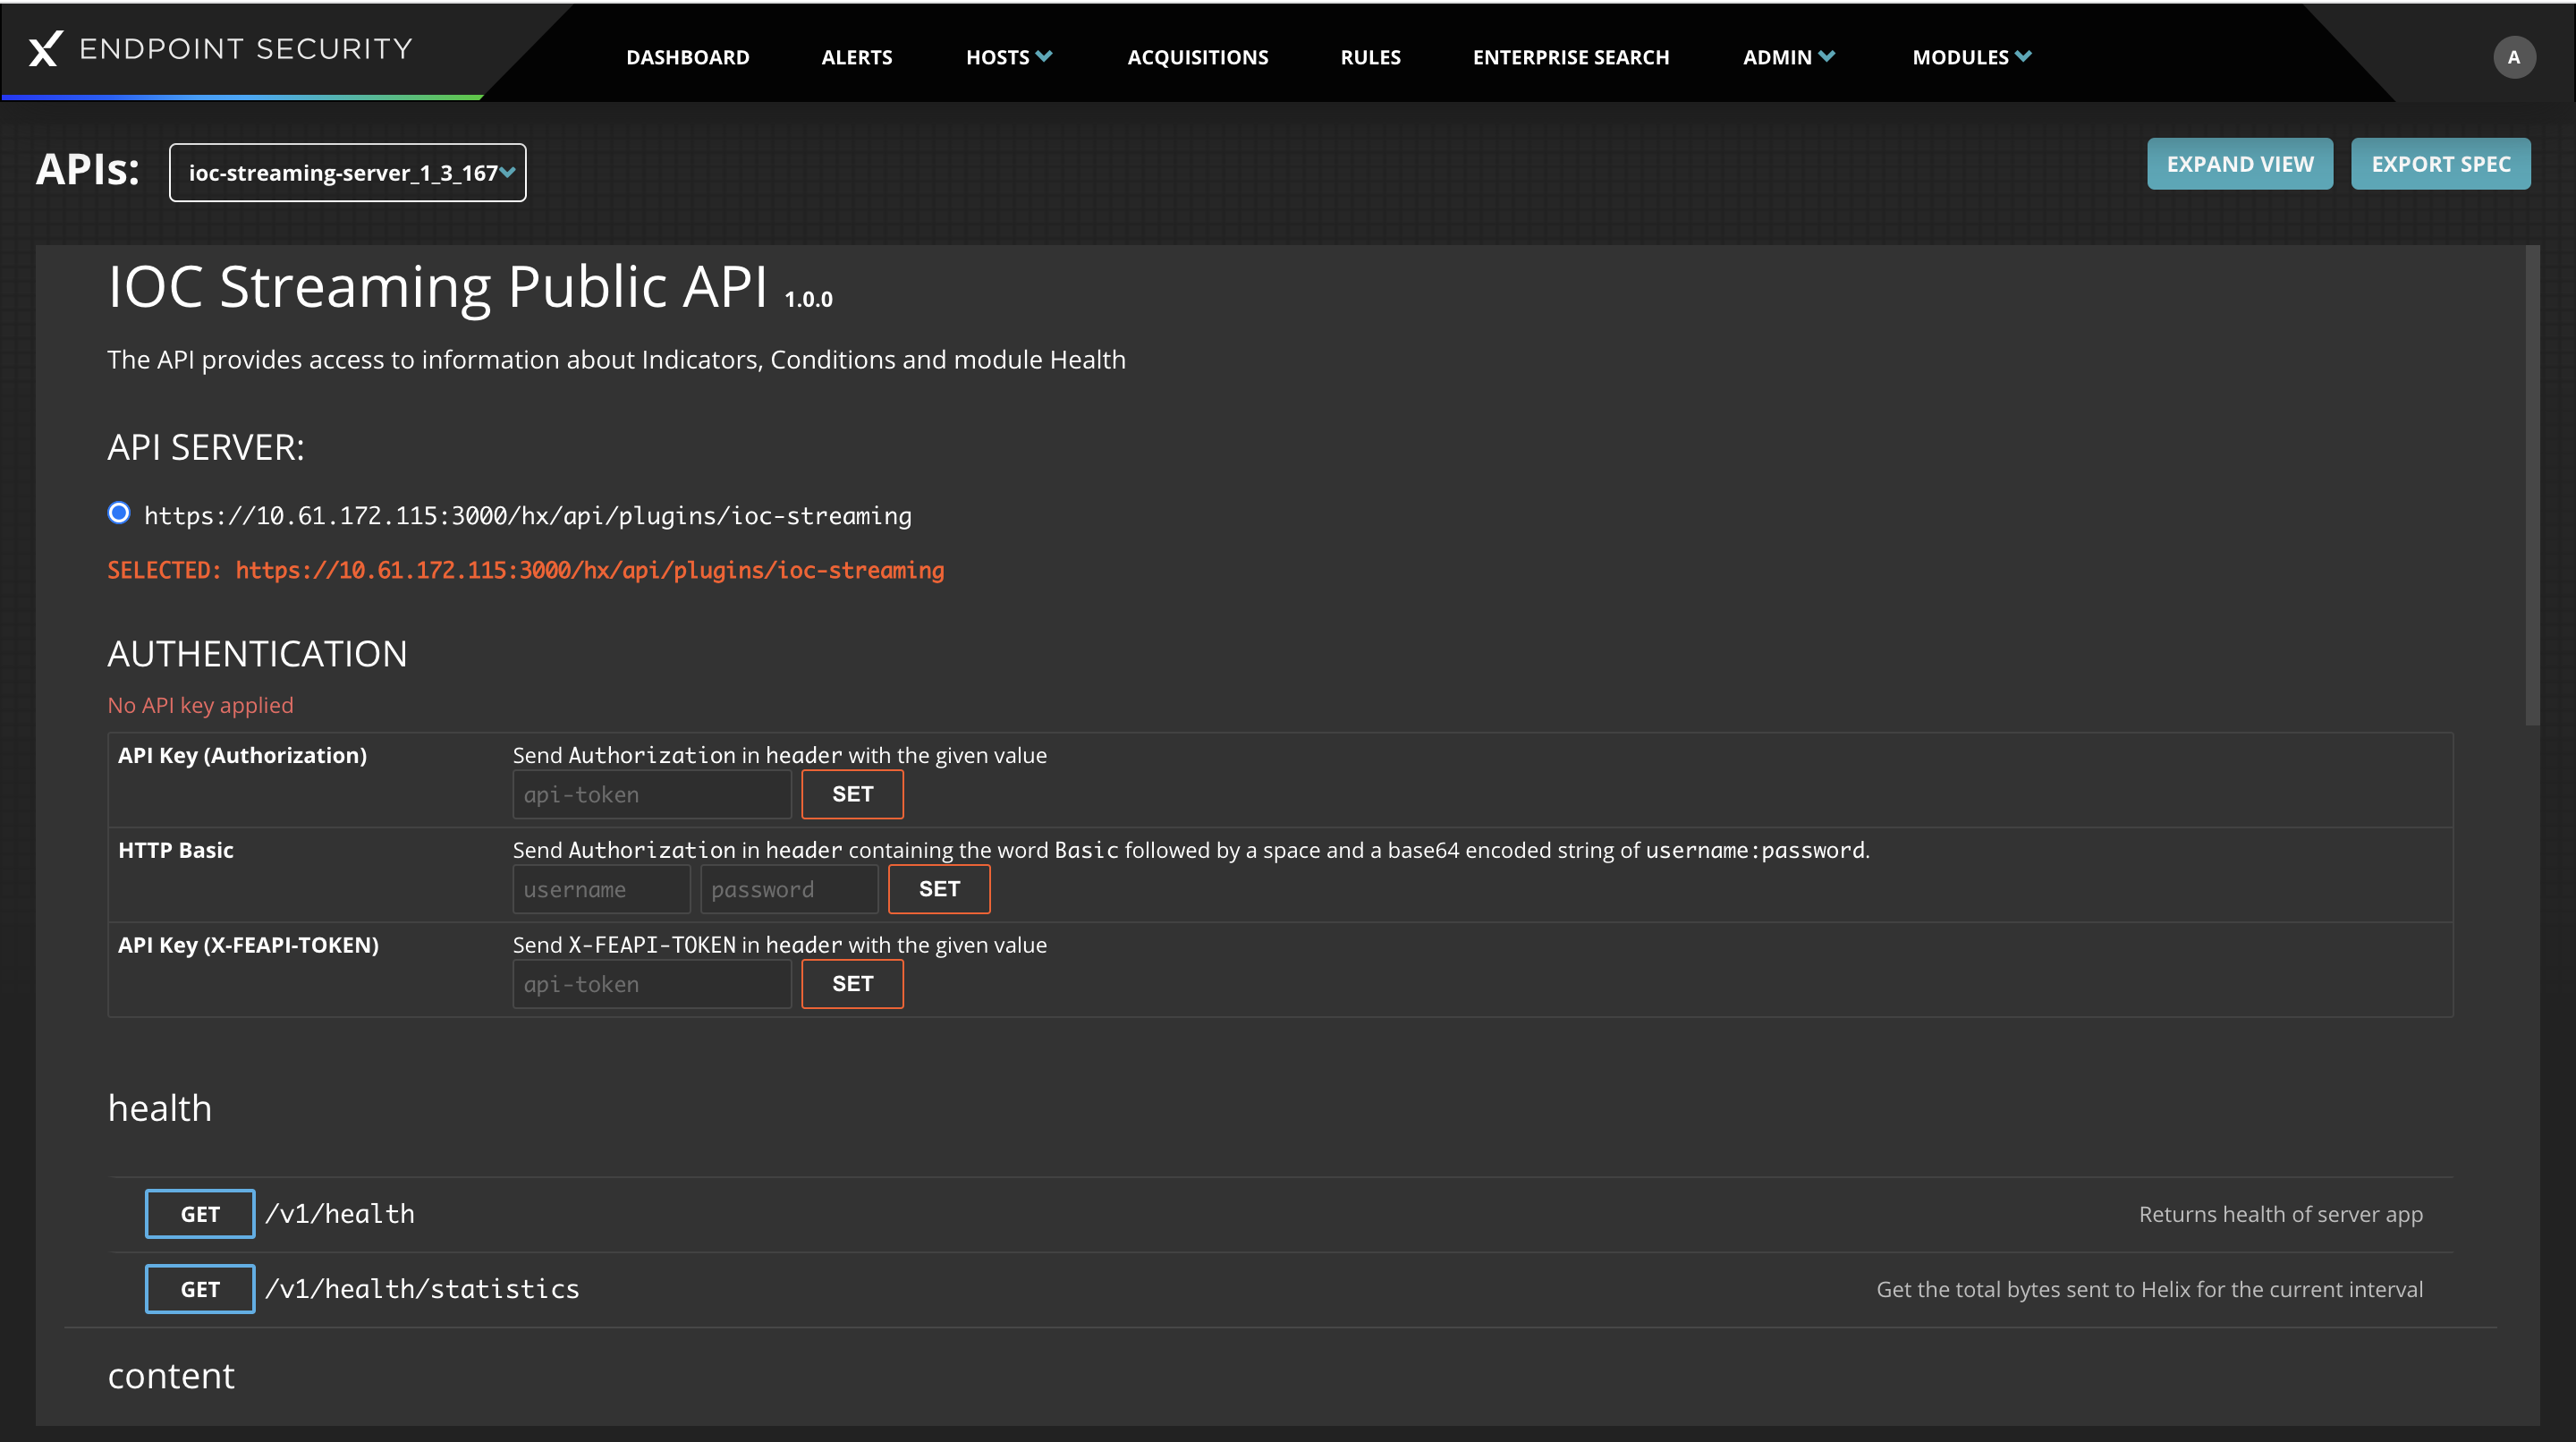Click the HTTP Basic username field
2576x1442 pixels.
coord(601,889)
